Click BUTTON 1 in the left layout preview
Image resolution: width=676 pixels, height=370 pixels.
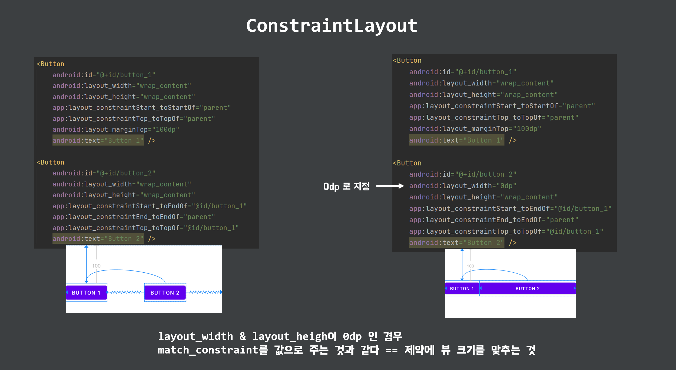87,292
